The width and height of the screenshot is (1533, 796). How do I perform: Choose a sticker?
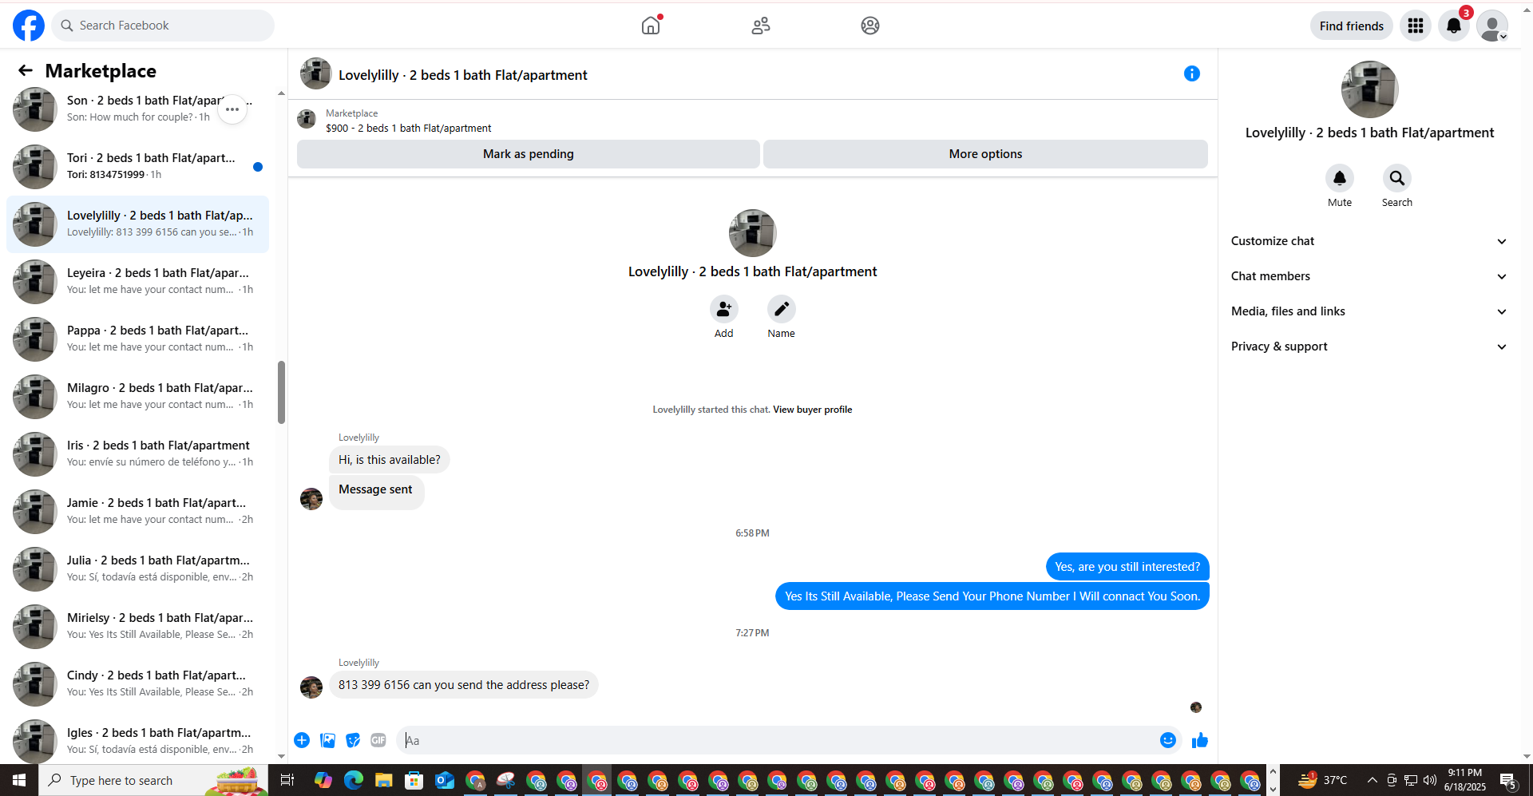point(353,740)
